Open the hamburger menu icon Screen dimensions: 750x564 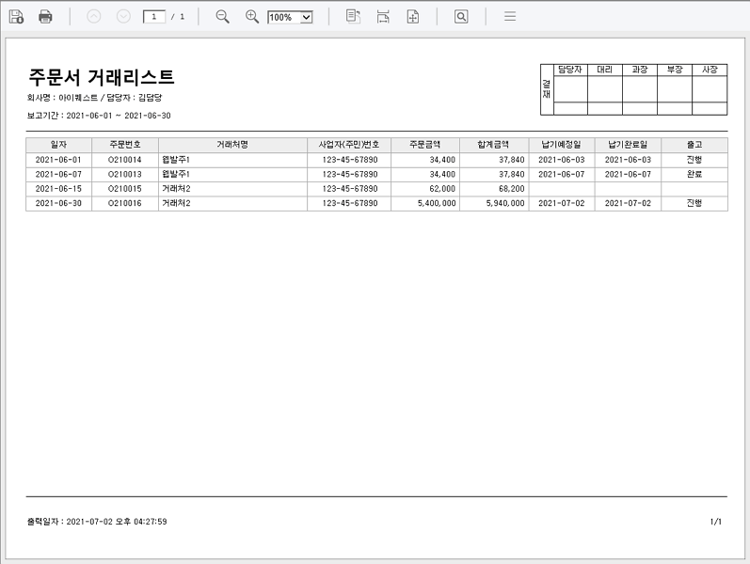[510, 17]
